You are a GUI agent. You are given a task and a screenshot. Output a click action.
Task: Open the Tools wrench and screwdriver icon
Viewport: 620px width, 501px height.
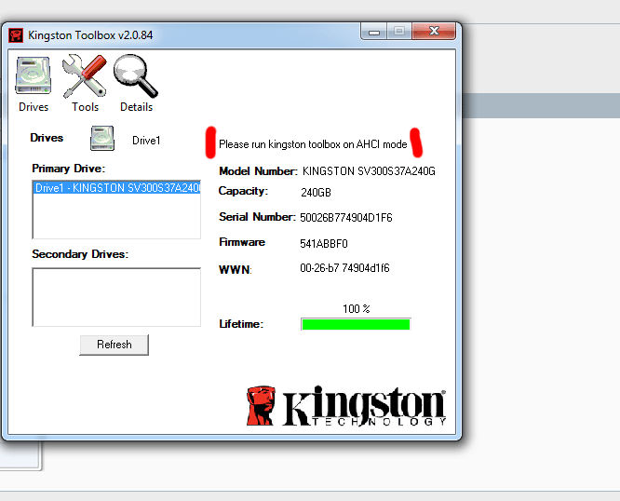click(85, 75)
